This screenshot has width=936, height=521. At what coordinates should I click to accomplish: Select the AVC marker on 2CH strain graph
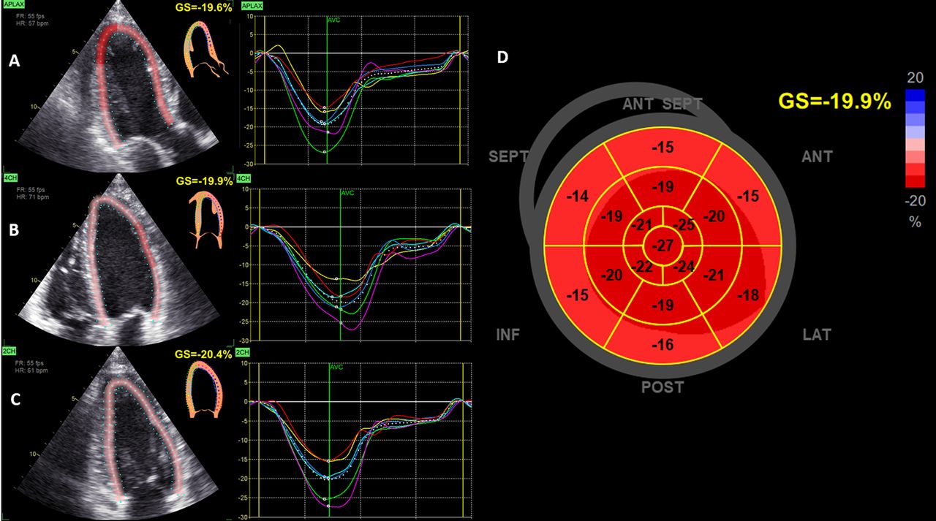(x=335, y=368)
